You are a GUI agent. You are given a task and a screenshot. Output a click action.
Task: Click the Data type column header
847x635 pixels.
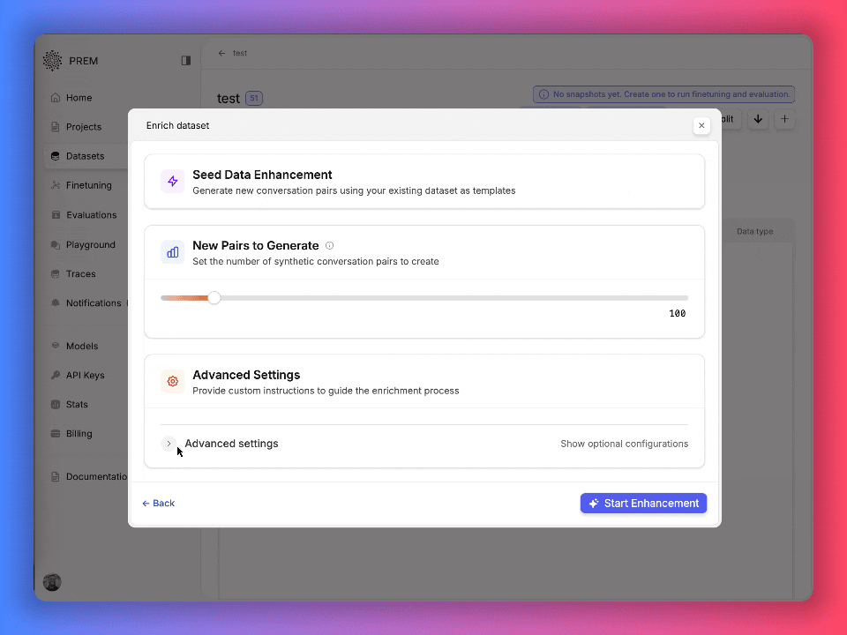pyautogui.click(x=754, y=232)
